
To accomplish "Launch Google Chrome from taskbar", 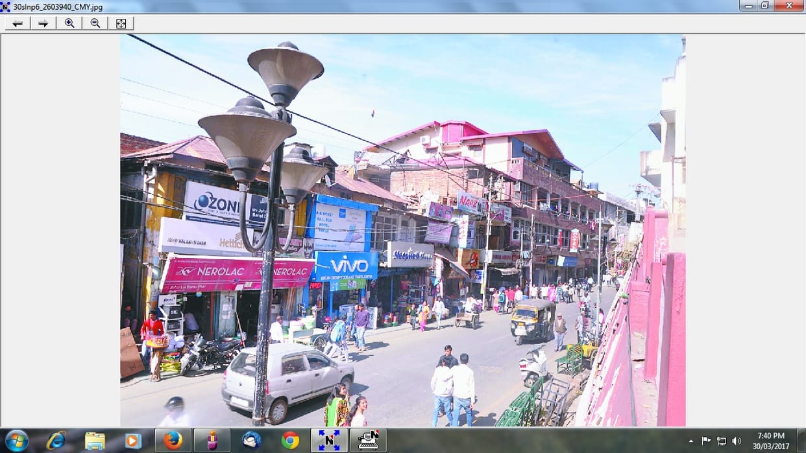I will coord(290,441).
